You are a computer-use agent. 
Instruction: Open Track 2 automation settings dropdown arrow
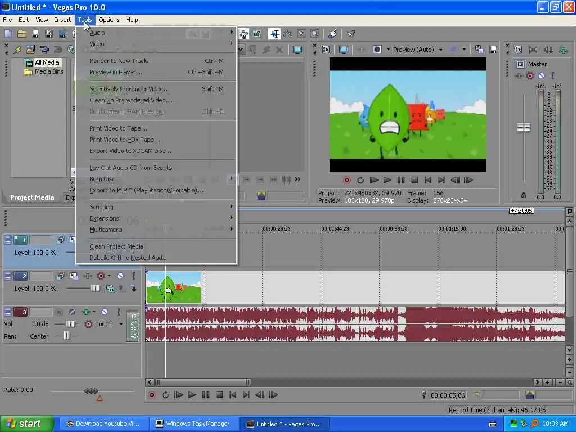109,276
